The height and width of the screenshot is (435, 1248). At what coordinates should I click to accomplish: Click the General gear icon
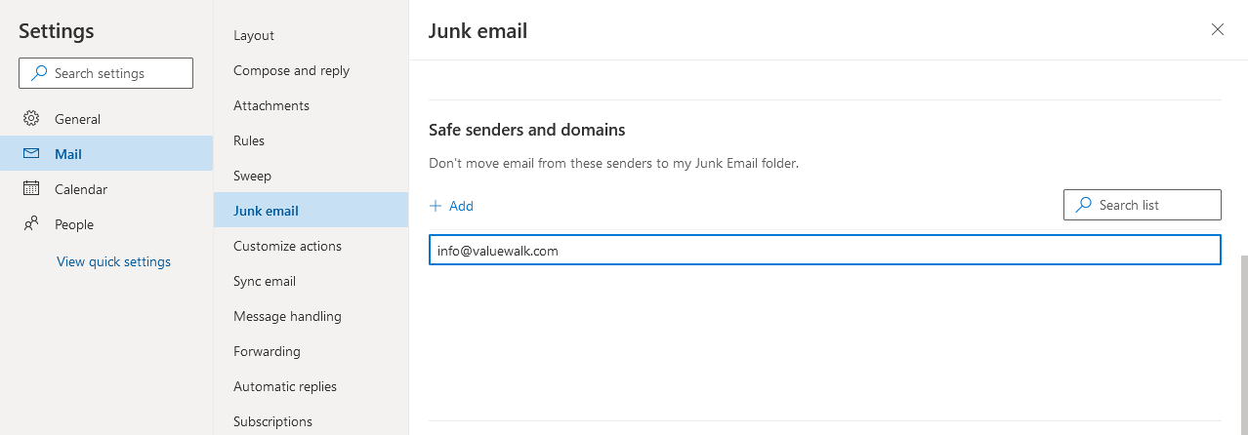click(31, 119)
